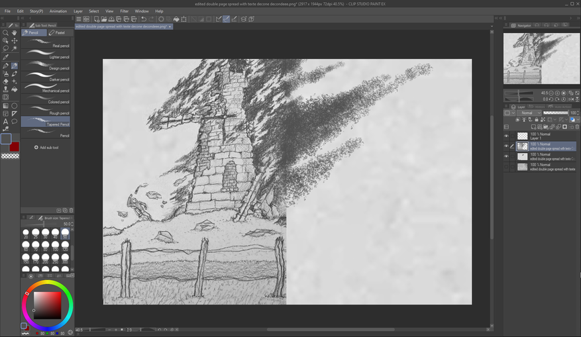581x337 pixels.
Task: Open the Layer palette menu icon
Action: (507, 107)
